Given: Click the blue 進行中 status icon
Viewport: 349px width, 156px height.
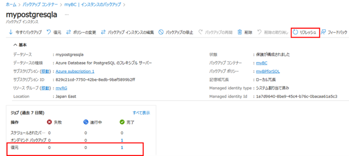Looking at the screenshot, I should point(86,122).
